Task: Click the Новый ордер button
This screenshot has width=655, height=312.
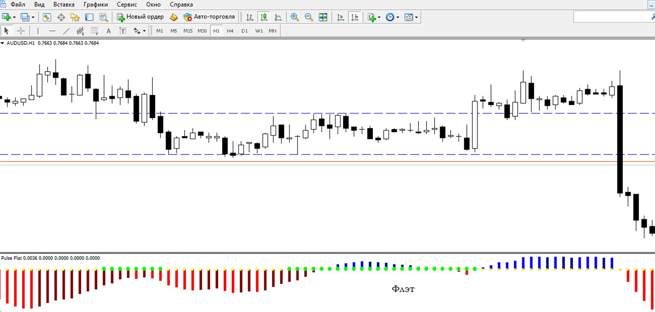Action: pos(140,17)
